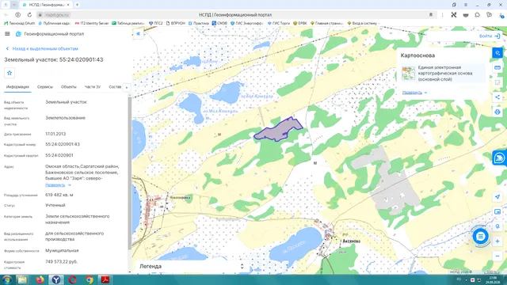Print the map using printer icon

coord(497,112)
